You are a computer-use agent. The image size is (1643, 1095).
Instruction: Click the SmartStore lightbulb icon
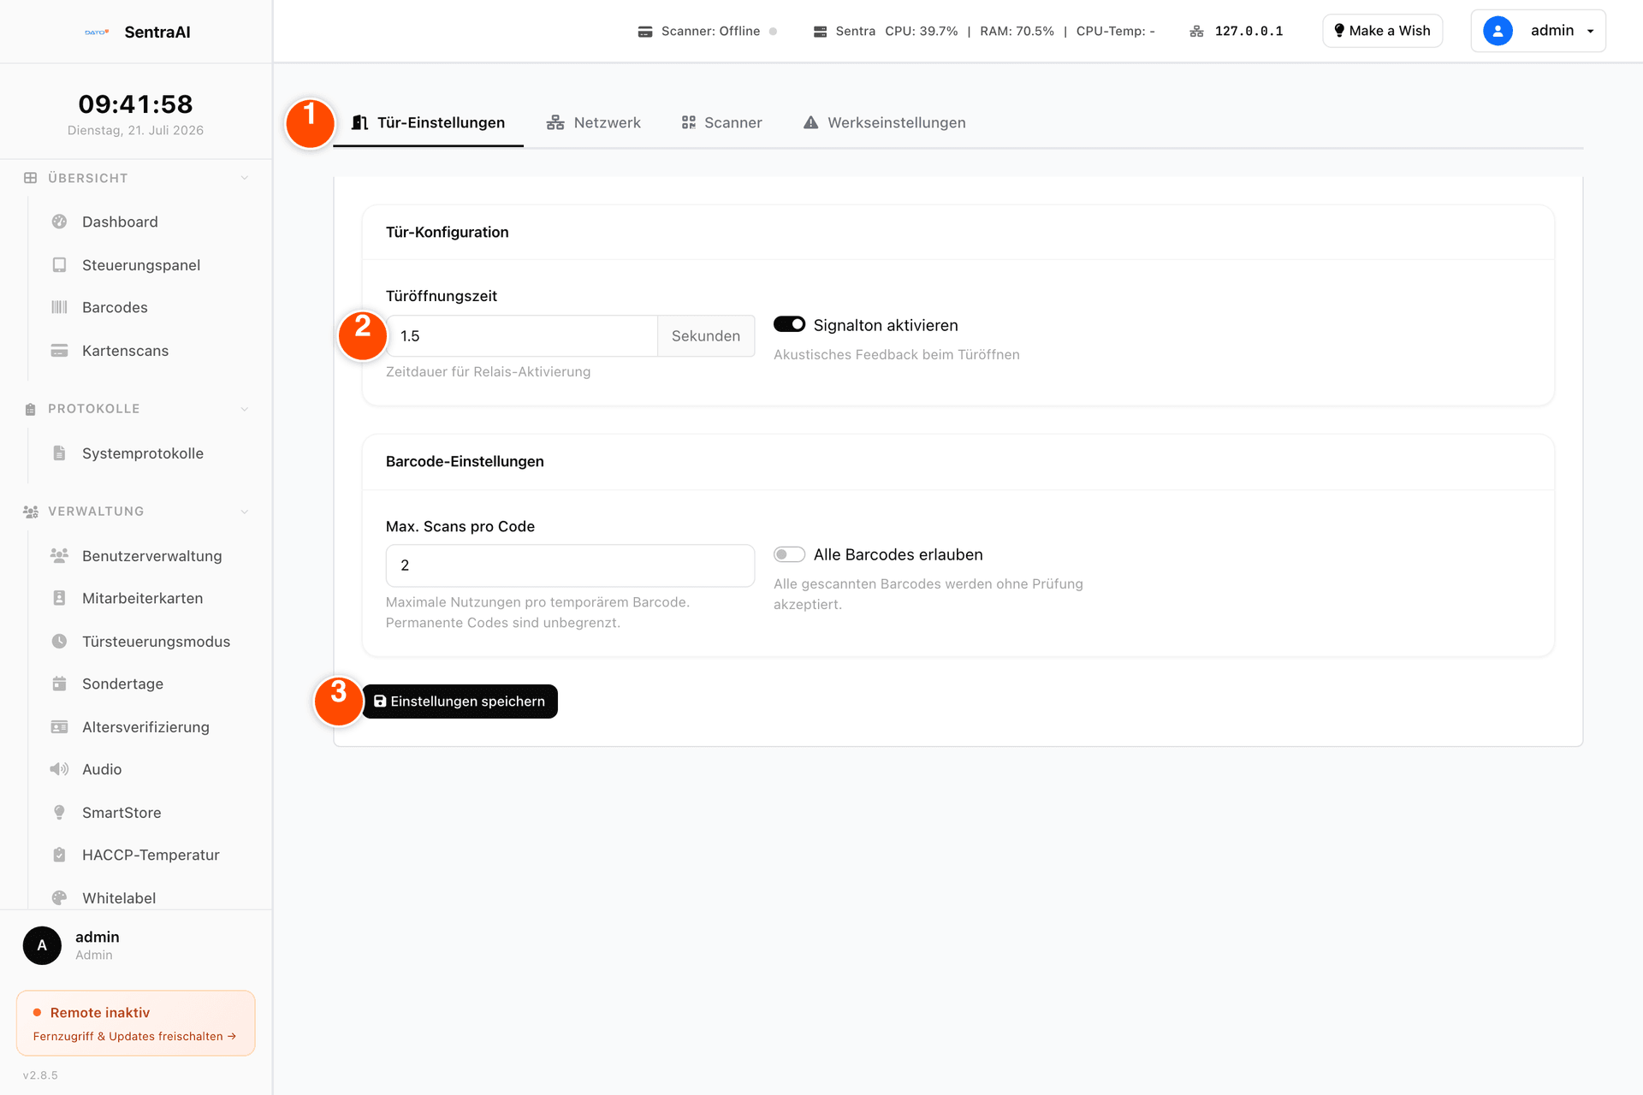tap(59, 813)
